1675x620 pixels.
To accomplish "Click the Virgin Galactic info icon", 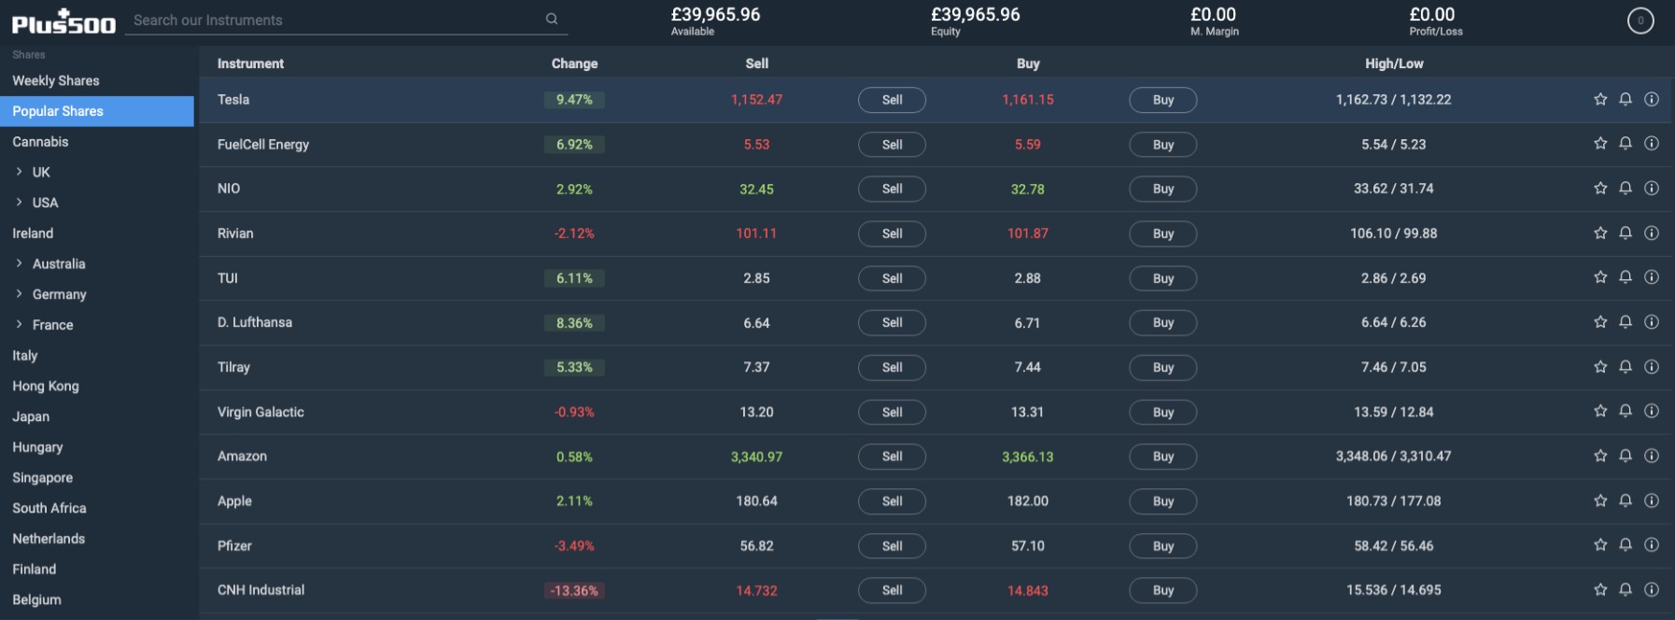I will point(1652,411).
